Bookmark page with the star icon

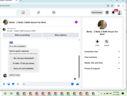pyautogui.click(x=112, y=6)
